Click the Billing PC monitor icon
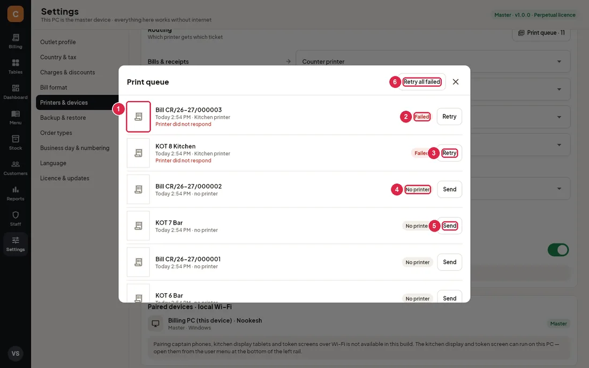Screen dimensions: 589x368 pyautogui.click(x=155, y=324)
